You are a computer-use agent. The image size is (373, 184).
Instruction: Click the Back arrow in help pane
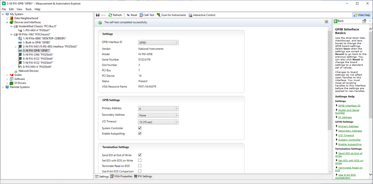(x=339, y=21)
